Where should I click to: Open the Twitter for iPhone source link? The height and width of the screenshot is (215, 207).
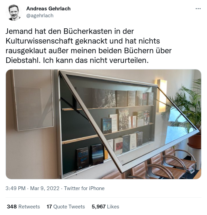pyautogui.click(x=84, y=188)
